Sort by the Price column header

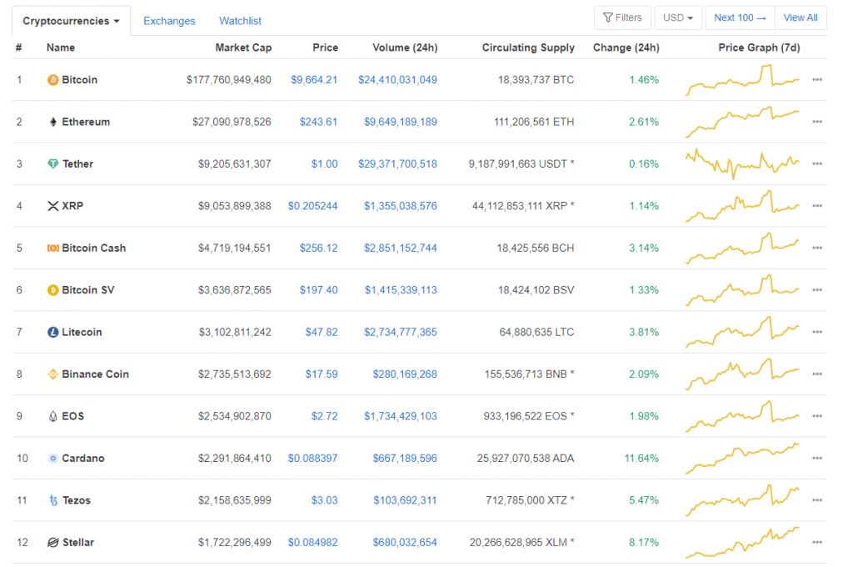pyautogui.click(x=326, y=48)
